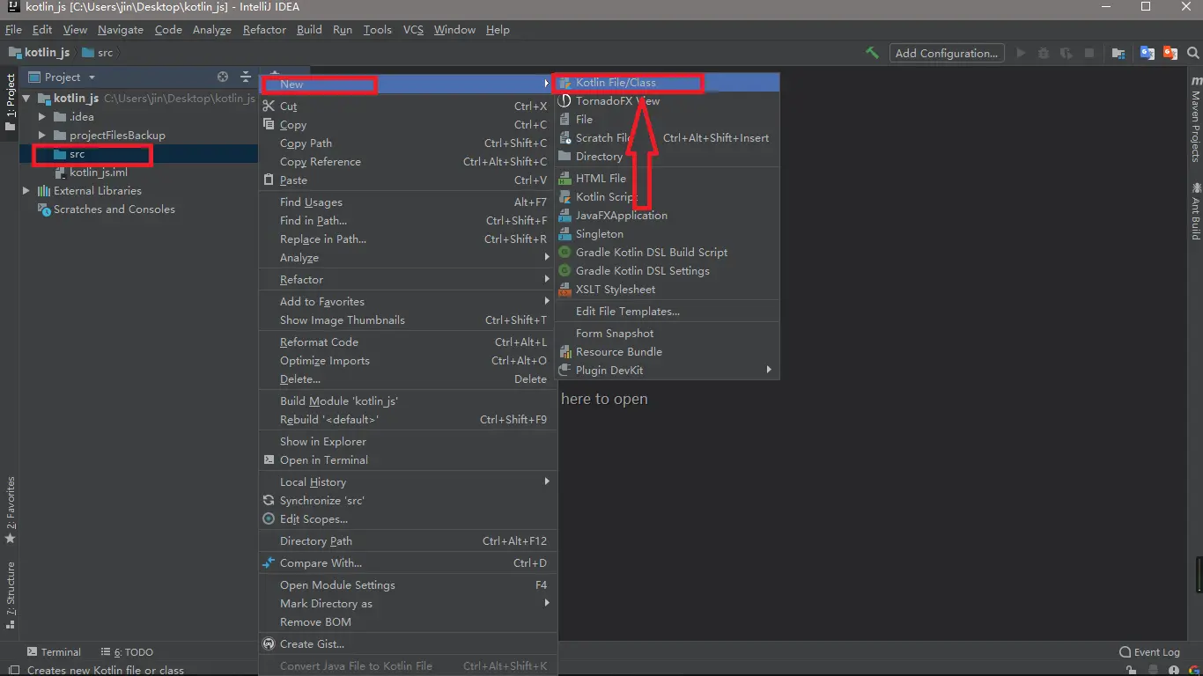
Task: Expand the projectFilesBackup folder
Action: coord(41,136)
